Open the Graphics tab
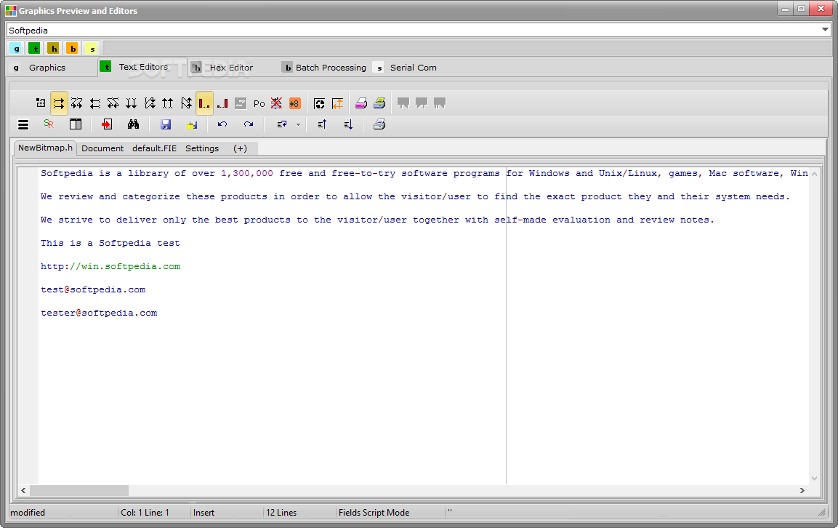The image size is (838, 528). [x=47, y=68]
